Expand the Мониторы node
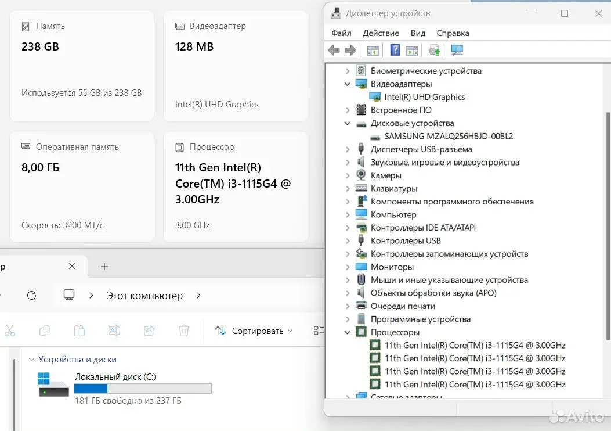 [x=348, y=267]
